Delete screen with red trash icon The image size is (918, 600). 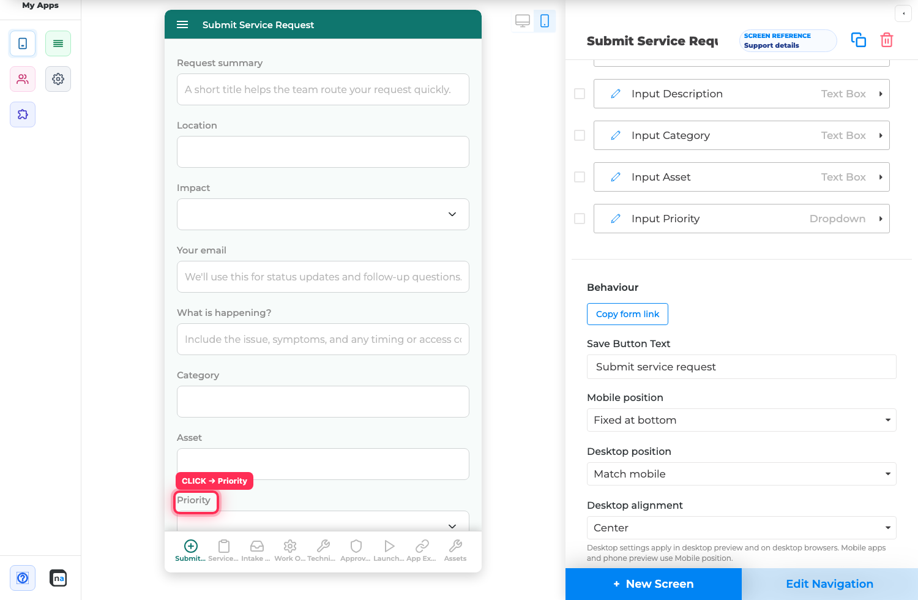click(887, 40)
